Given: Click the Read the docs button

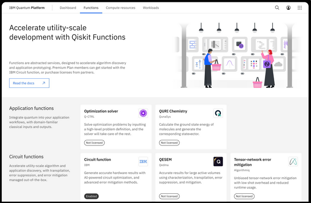Looking at the screenshot, I should coord(29,83).
